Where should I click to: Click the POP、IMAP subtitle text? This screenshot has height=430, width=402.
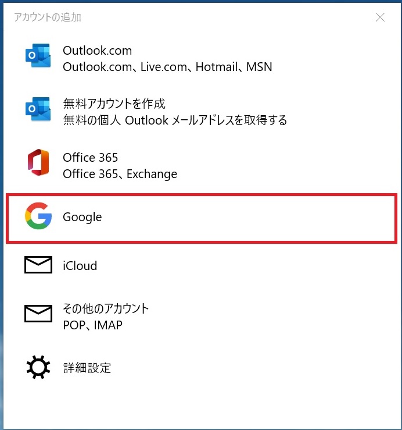tap(92, 325)
